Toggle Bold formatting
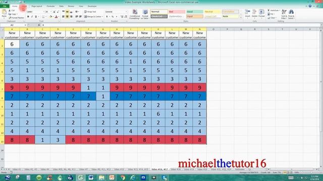The width and height of the screenshot is (323, 181). click(28, 17)
